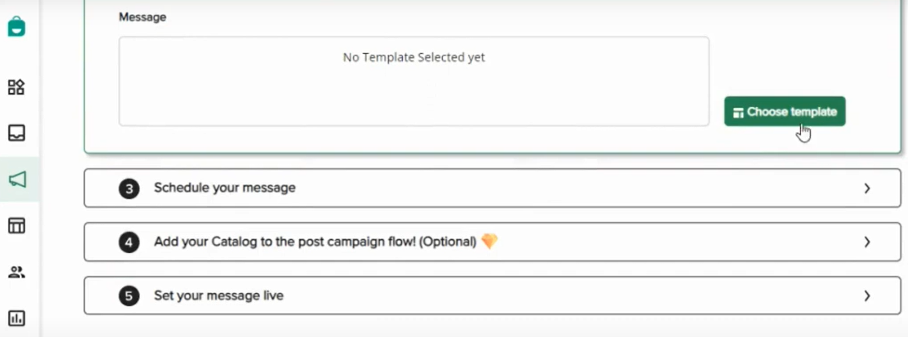Screen dimensions: 908x337
Task: Go to the contacts people icon
Action: [17, 272]
